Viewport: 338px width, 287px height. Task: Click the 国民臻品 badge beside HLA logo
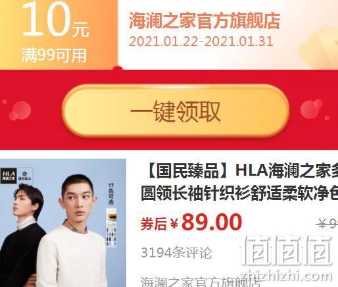pos(25,176)
